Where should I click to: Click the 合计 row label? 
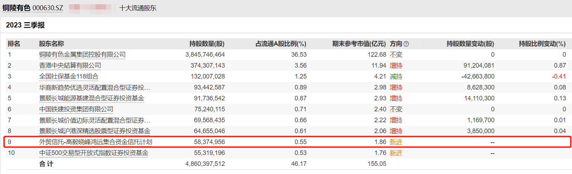pos(46,164)
